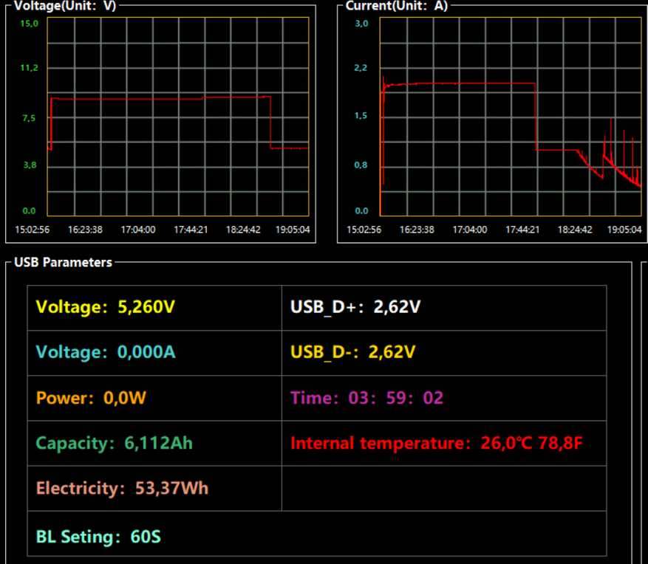
Task: Click the 17:04:00 label under Voltage chart
Action: [x=138, y=230]
